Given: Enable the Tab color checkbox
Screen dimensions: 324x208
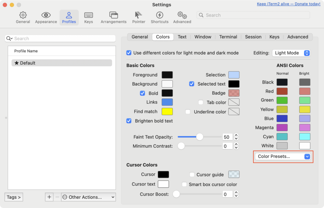Looking at the screenshot, I should click(201, 102).
